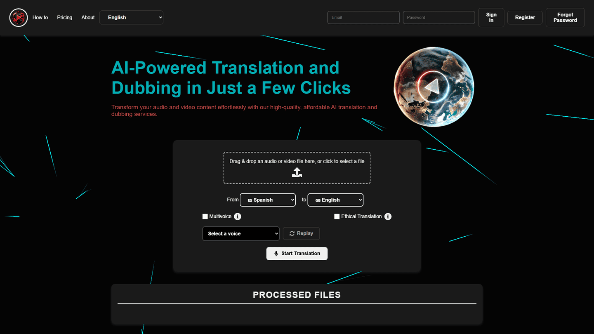Screen dimensions: 594x334
Task: Go to the Pricing page
Action: pos(64,17)
